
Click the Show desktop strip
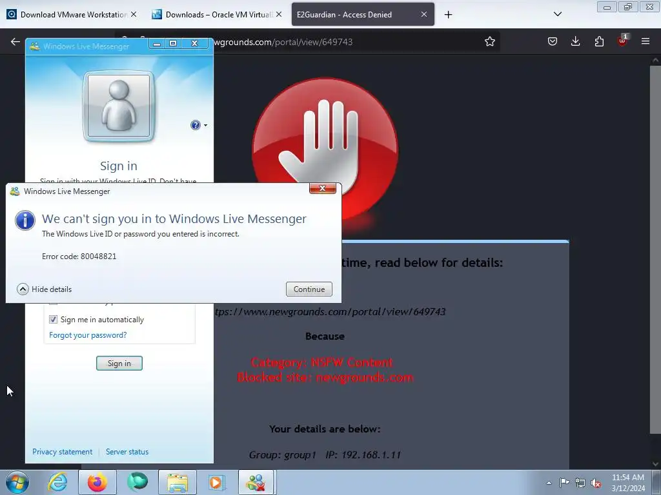point(656,482)
